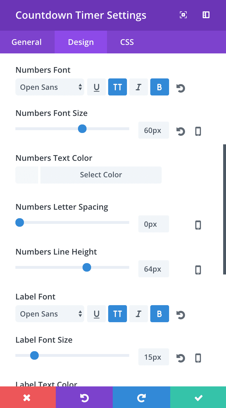Redo the last change

pyautogui.click(x=141, y=397)
